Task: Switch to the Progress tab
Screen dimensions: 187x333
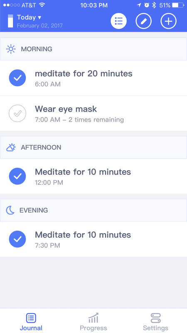Action: tap(93, 322)
